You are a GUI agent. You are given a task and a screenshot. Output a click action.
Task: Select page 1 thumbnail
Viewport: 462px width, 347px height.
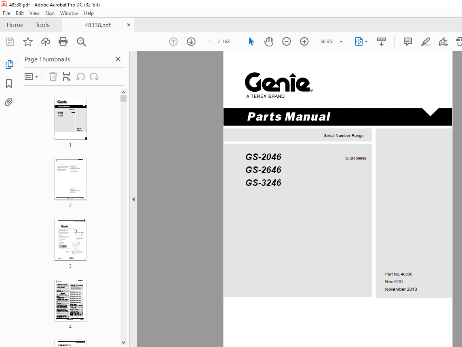click(x=70, y=118)
